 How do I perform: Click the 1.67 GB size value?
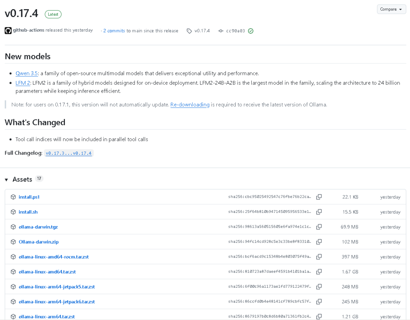pyautogui.click(x=350, y=272)
